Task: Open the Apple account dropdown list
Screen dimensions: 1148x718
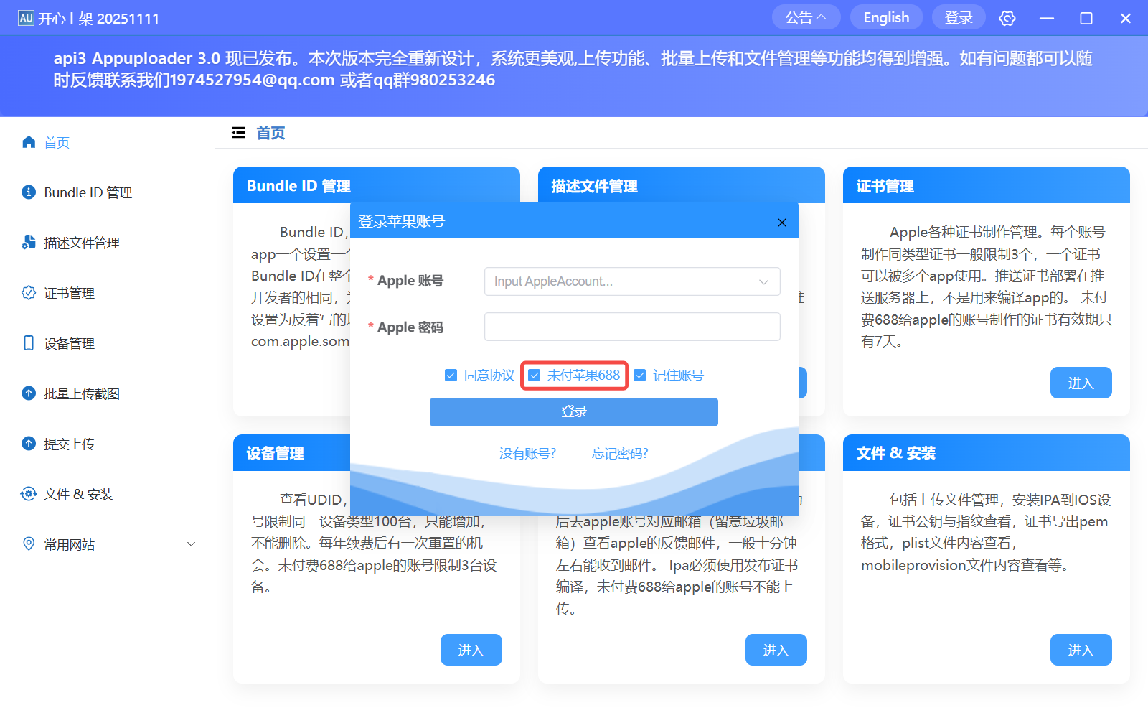Action: (763, 281)
